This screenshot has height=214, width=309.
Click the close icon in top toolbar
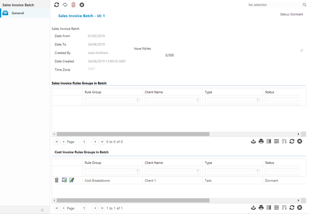tap(82, 5)
